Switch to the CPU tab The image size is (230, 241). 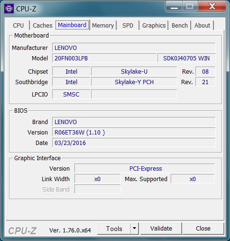click(x=18, y=25)
